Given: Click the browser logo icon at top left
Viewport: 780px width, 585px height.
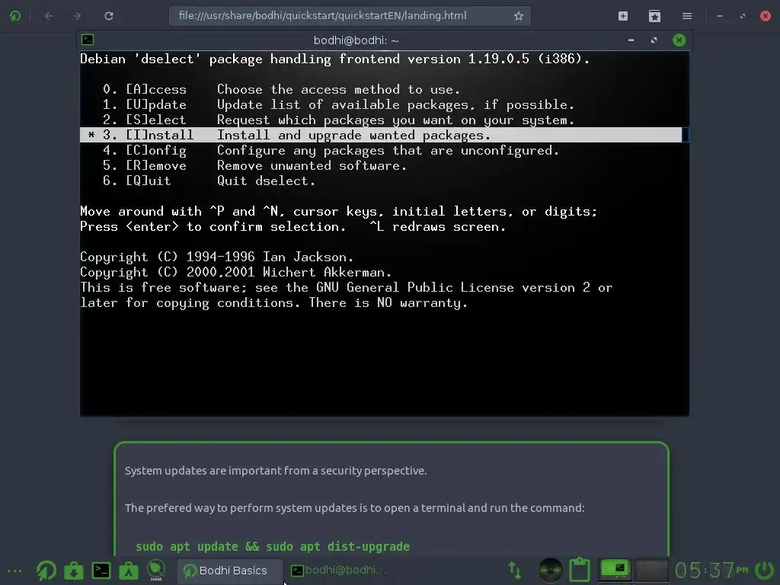Looking at the screenshot, I should (15, 16).
